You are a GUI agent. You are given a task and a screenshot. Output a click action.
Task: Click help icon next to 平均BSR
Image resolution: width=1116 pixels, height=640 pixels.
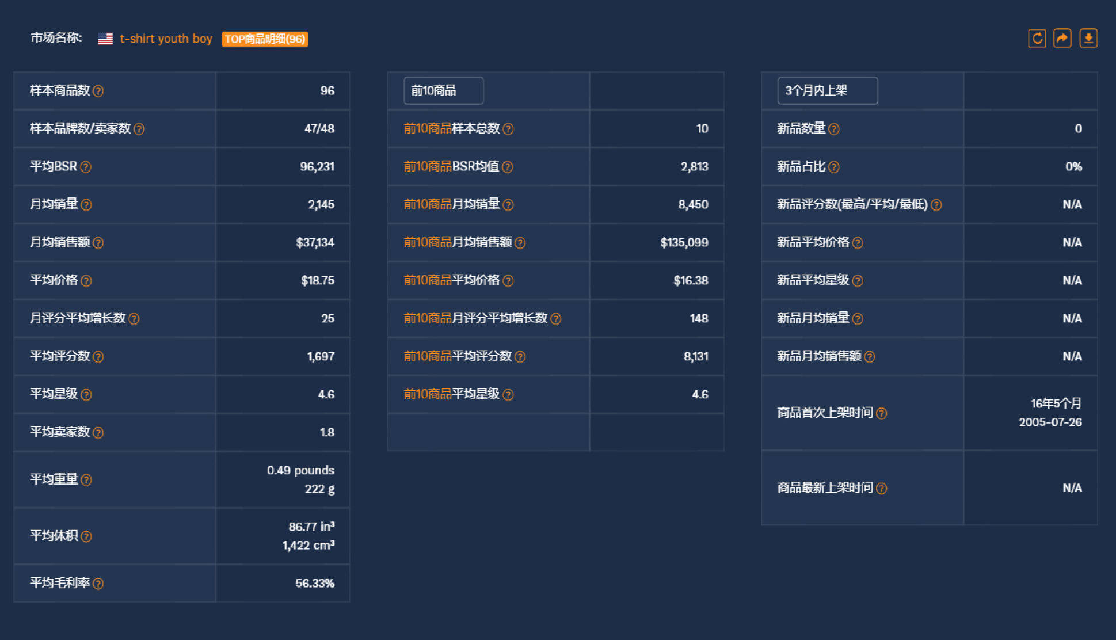point(86,167)
